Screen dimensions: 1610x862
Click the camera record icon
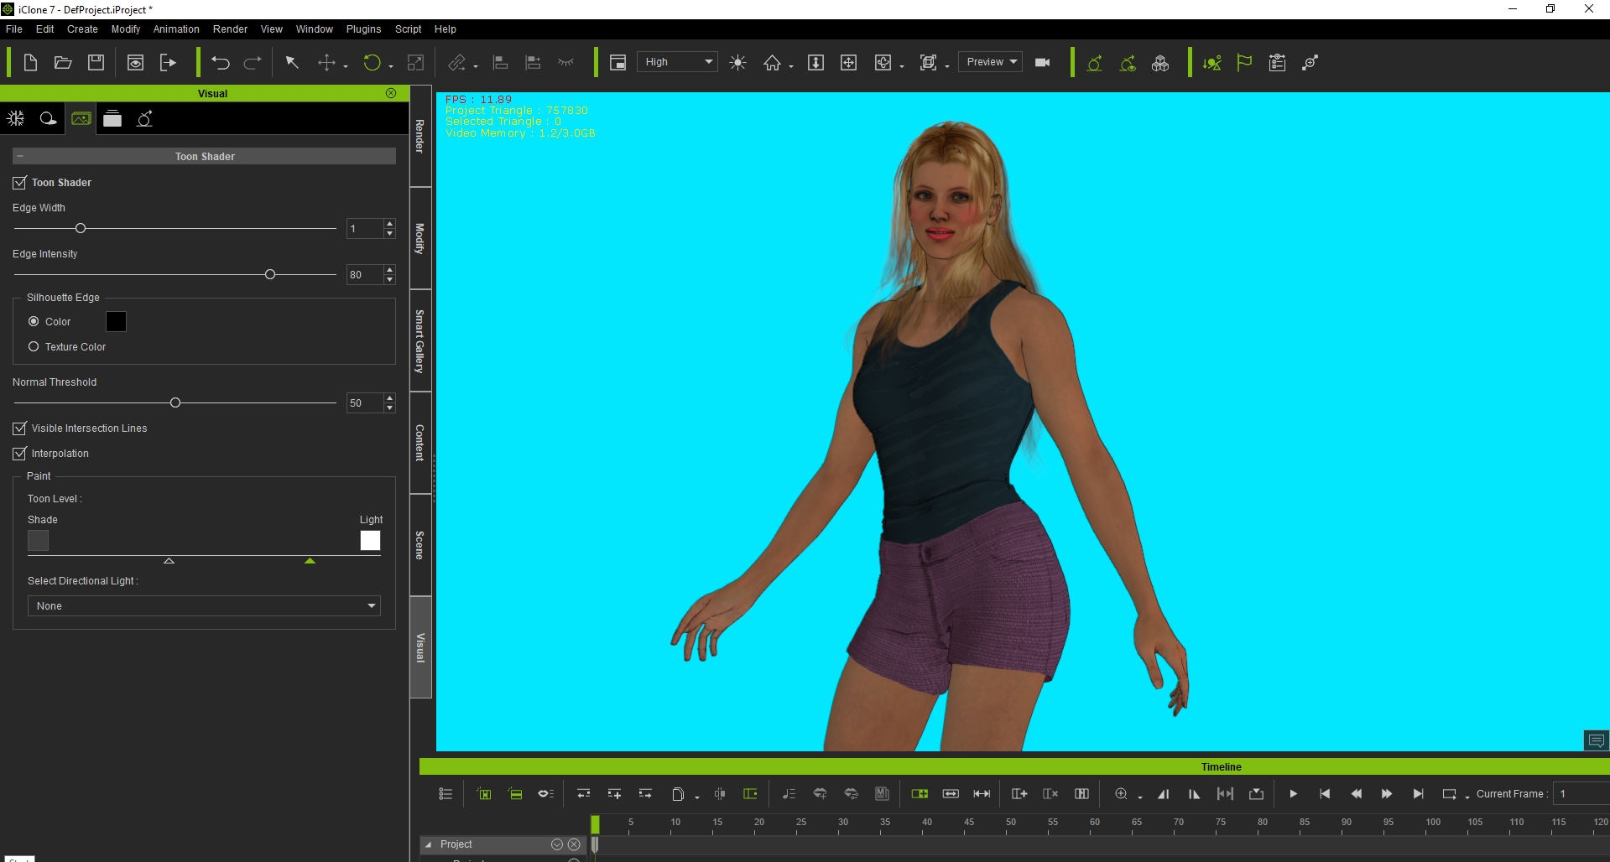[1043, 63]
